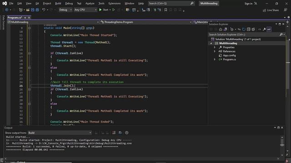Collapse All in Solution Explorer toolbar
Image resolution: width=291 pixels, height=163 pixels.
249,29
